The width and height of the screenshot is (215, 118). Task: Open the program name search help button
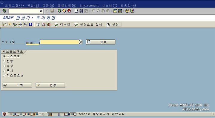click(x=81, y=42)
